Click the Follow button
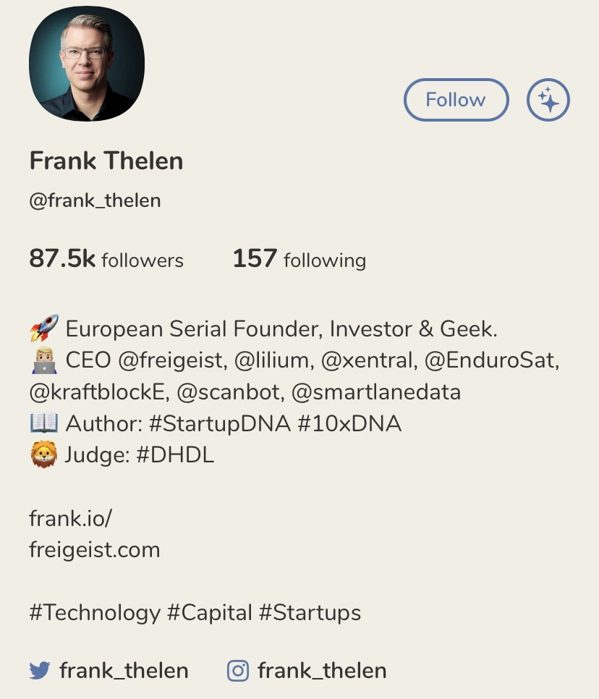The image size is (599, 699). pos(456,100)
